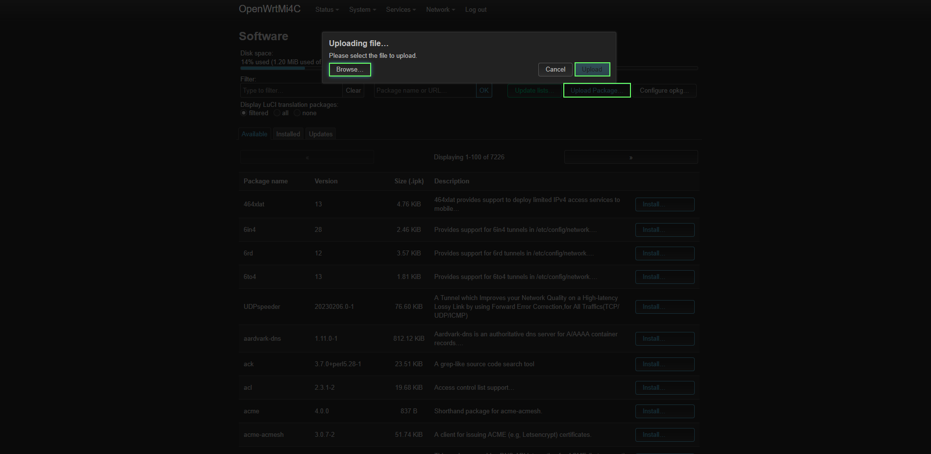This screenshot has width=931, height=454.
Task: Cancel the file upload dialog
Action: (x=555, y=70)
